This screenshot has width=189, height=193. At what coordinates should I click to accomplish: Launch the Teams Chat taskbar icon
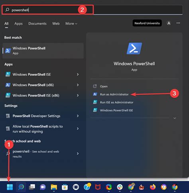click(43, 187)
